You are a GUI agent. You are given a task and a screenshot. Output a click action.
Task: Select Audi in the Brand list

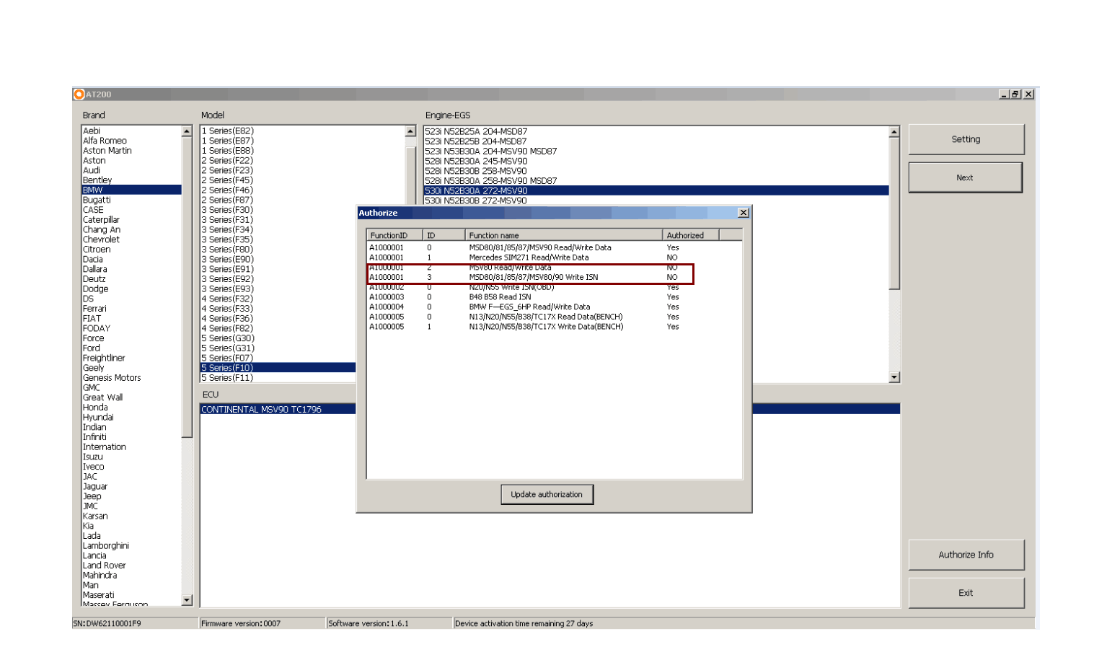[x=92, y=170]
